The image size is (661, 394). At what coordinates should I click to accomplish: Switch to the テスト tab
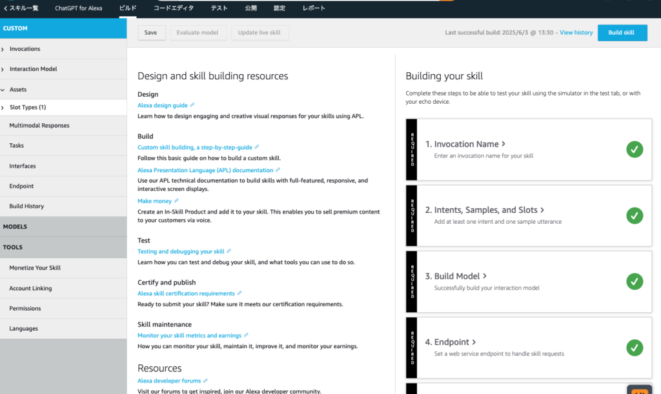(x=219, y=8)
